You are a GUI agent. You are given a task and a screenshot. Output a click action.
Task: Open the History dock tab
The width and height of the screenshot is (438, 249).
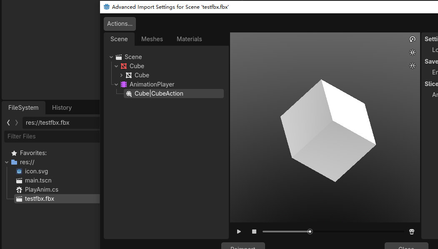(x=62, y=108)
